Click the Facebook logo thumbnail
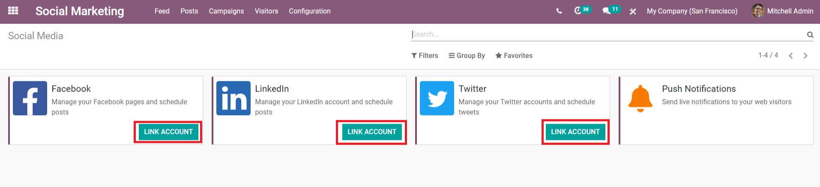The height and width of the screenshot is (187, 820). click(x=30, y=98)
